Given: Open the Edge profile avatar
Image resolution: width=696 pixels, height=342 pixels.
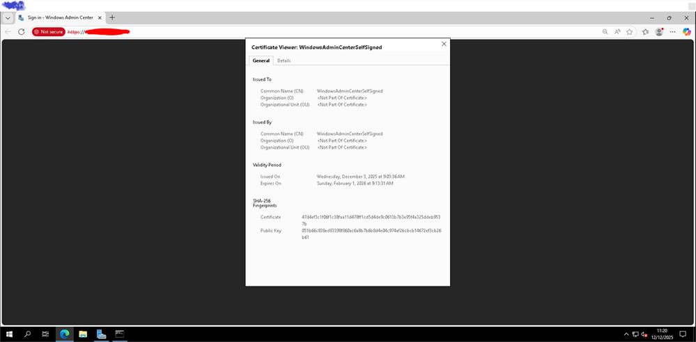Looking at the screenshot, I should pyautogui.click(x=659, y=32).
